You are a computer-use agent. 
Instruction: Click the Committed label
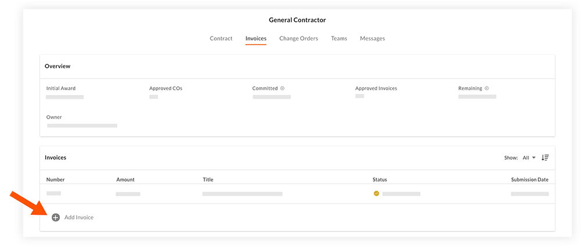coord(265,89)
